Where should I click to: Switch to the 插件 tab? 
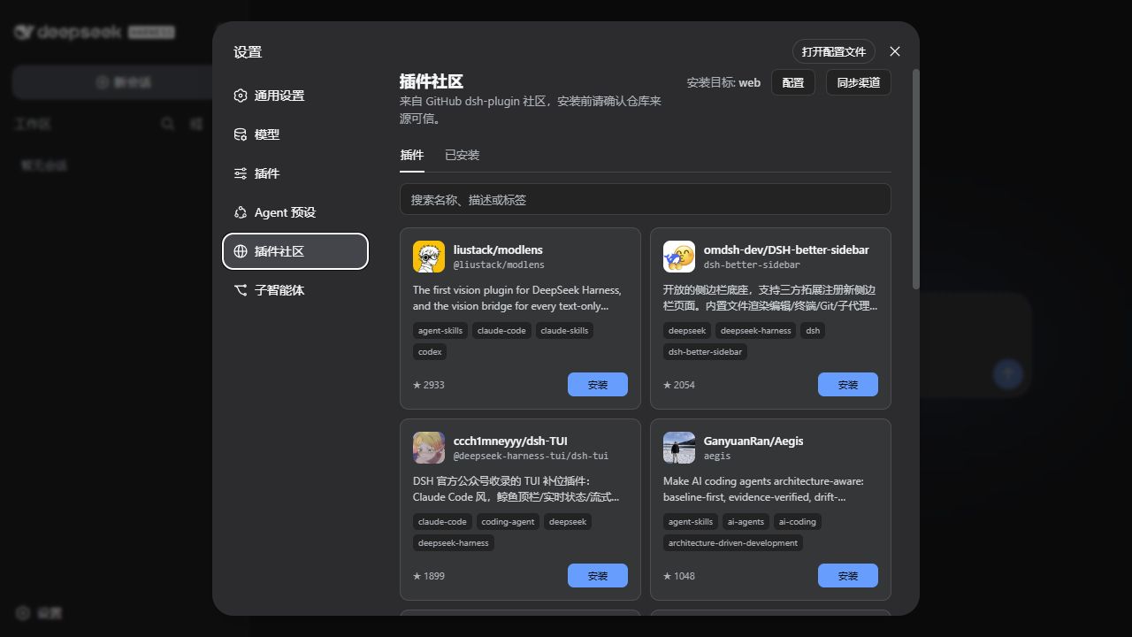pos(412,155)
